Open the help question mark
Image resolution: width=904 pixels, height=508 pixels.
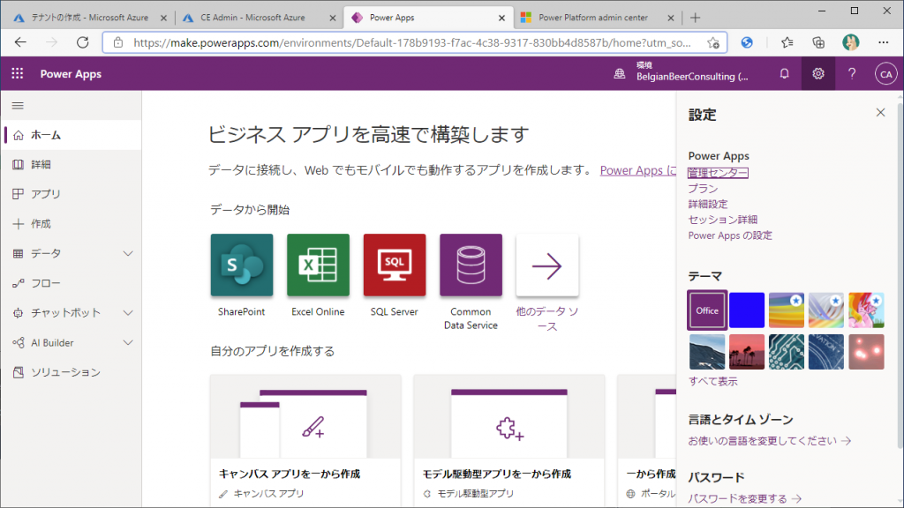click(x=852, y=74)
